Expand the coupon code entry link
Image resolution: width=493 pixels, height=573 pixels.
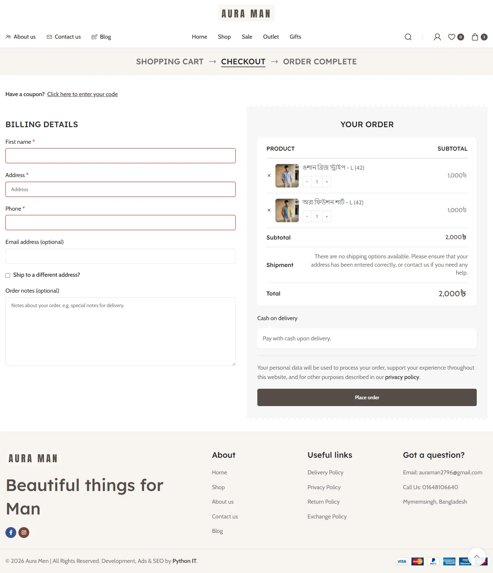pyautogui.click(x=82, y=94)
